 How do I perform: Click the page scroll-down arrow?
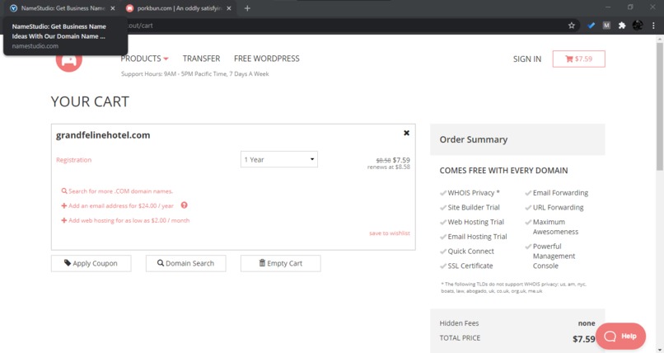[x=660, y=350]
